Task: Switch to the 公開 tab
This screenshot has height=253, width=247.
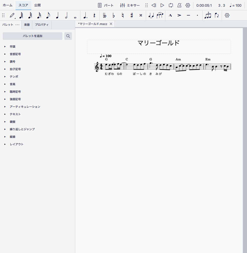Action: click(37, 5)
